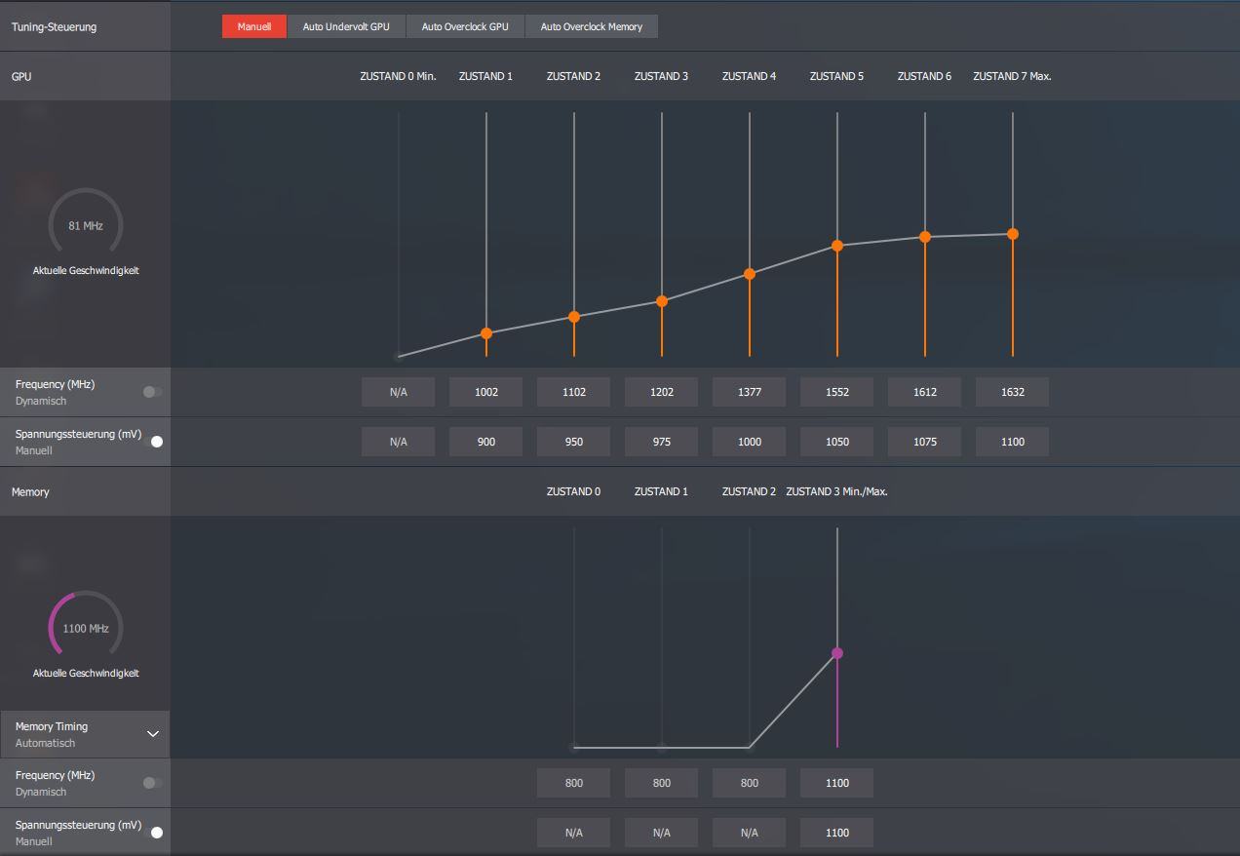Click Memory Zustand 2 frequency field 800

[750, 783]
